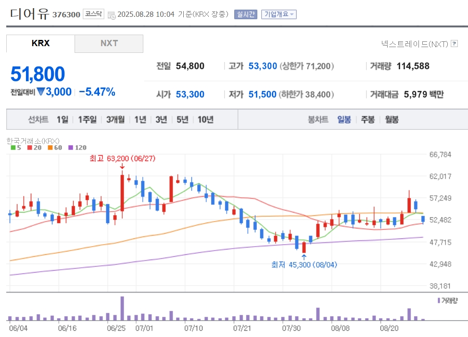Image resolution: width=468 pixels, height=337 pixels.
Task: Click the down-arrow price change indicator
Action: 40,91
